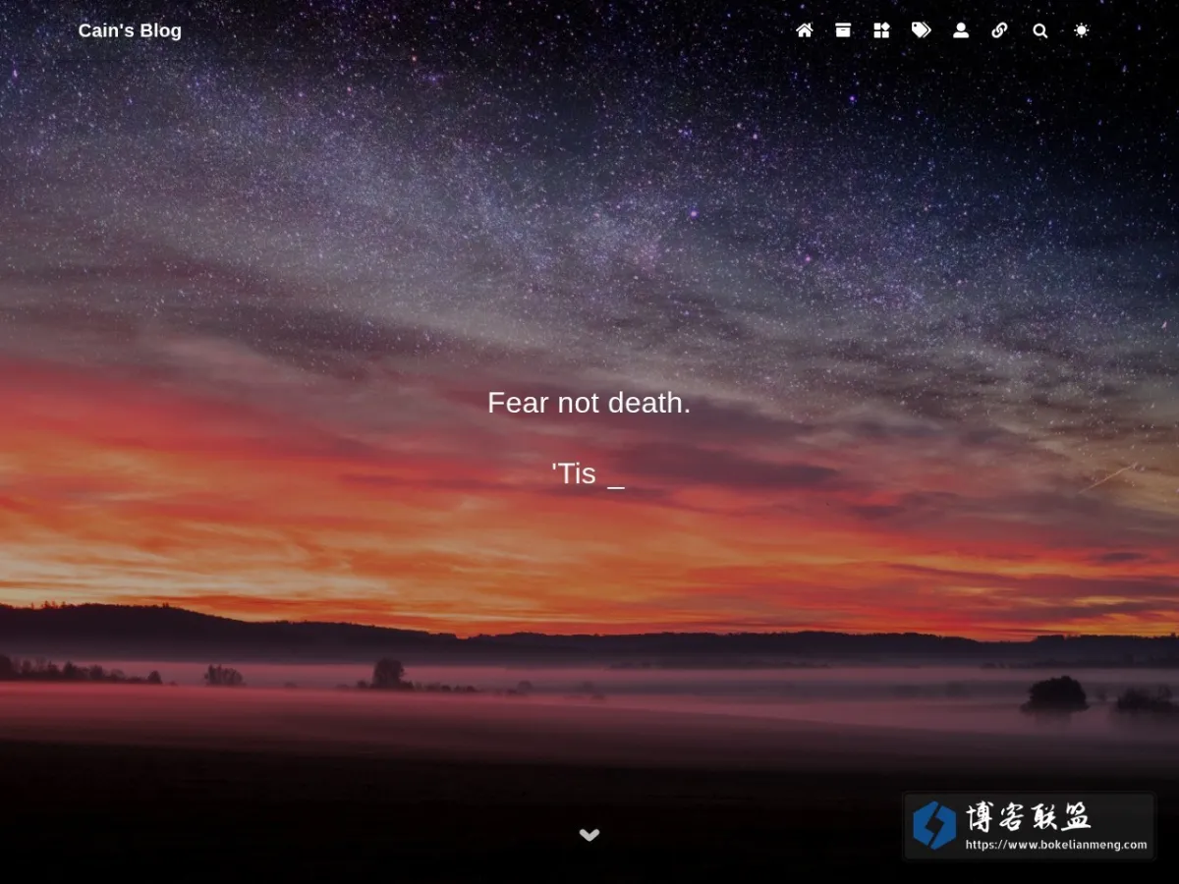Image resolution: width=1179 pixels, height=884 pixels.
Task: Open the About person icon
Action: 961,30
